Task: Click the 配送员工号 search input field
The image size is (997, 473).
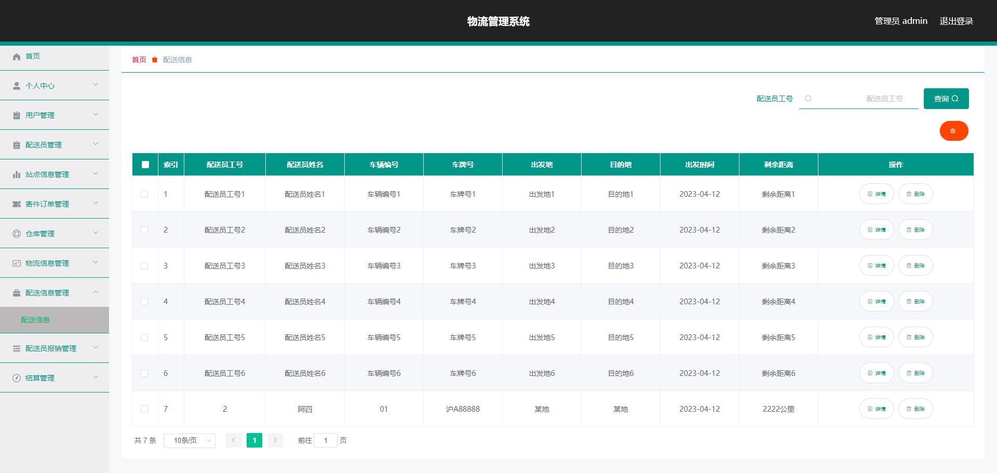Action: [x=859, y=99]
